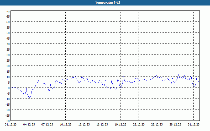210x131 pixels.
Task: Click the 35 y-axis label
Action: [x=8, y=50]
